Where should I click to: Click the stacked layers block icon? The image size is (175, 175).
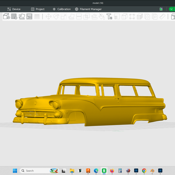[140, 17]
